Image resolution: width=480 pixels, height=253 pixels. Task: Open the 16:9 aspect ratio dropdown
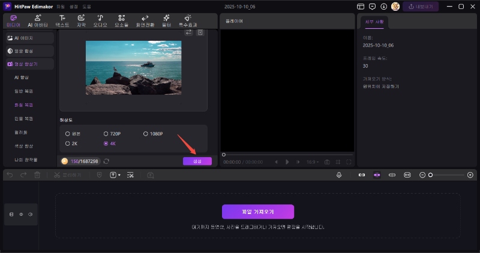click(x=312, y=162)
